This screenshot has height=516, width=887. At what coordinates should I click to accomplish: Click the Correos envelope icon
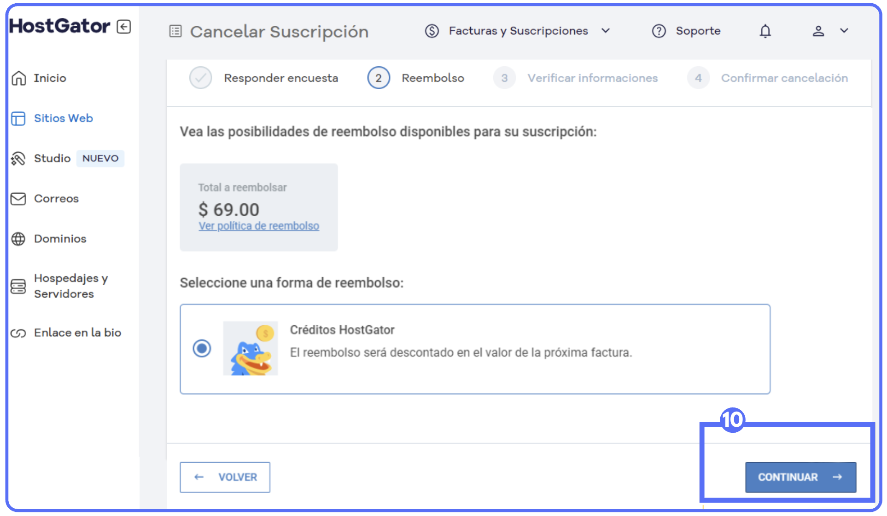tap(18, 199)
